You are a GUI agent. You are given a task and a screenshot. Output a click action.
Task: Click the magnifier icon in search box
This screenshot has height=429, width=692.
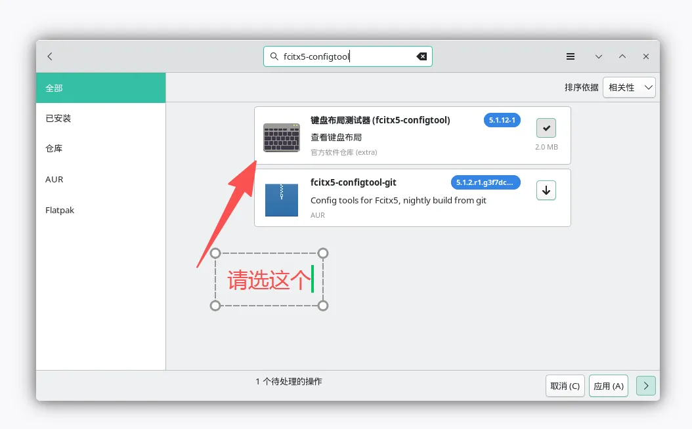tap(274, 56)
